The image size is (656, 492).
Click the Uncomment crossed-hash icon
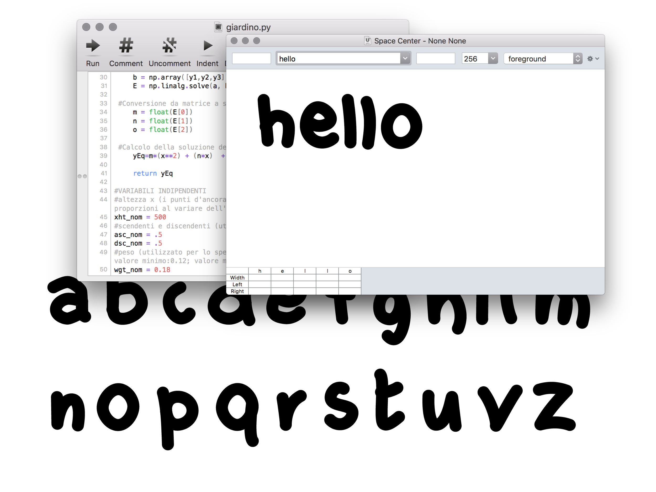tap(170, 45)
